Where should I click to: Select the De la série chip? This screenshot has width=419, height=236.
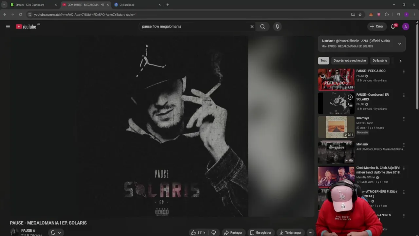tap(380, 61)
